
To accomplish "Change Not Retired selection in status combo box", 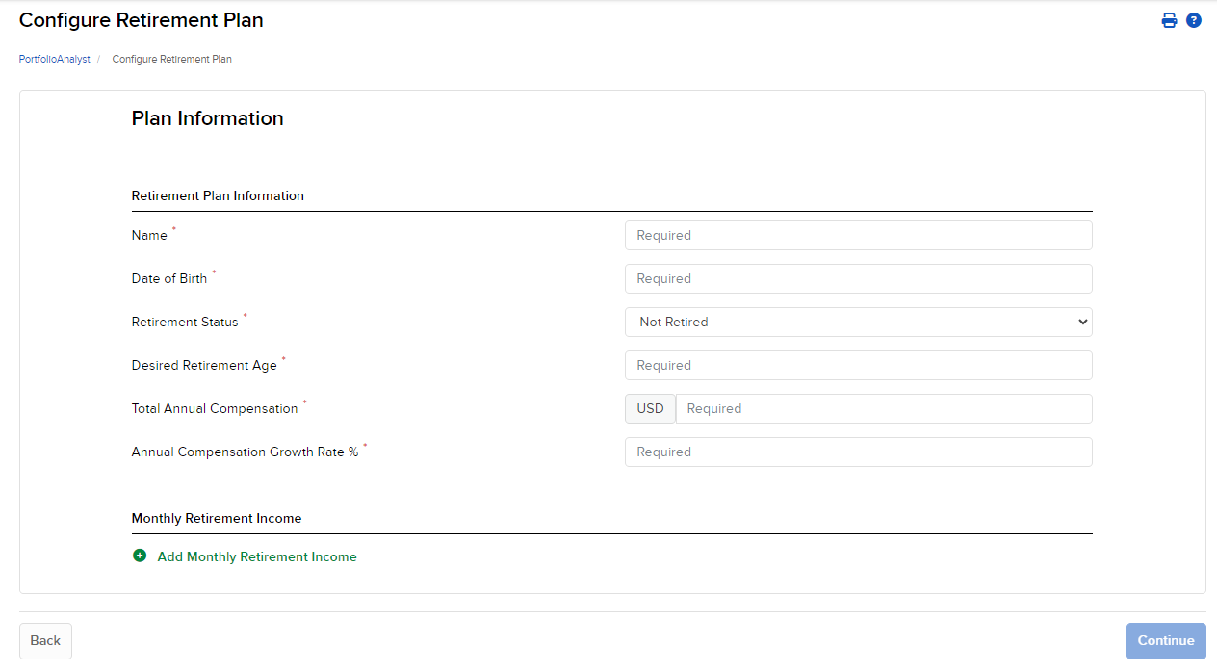I will click(857, 322).
